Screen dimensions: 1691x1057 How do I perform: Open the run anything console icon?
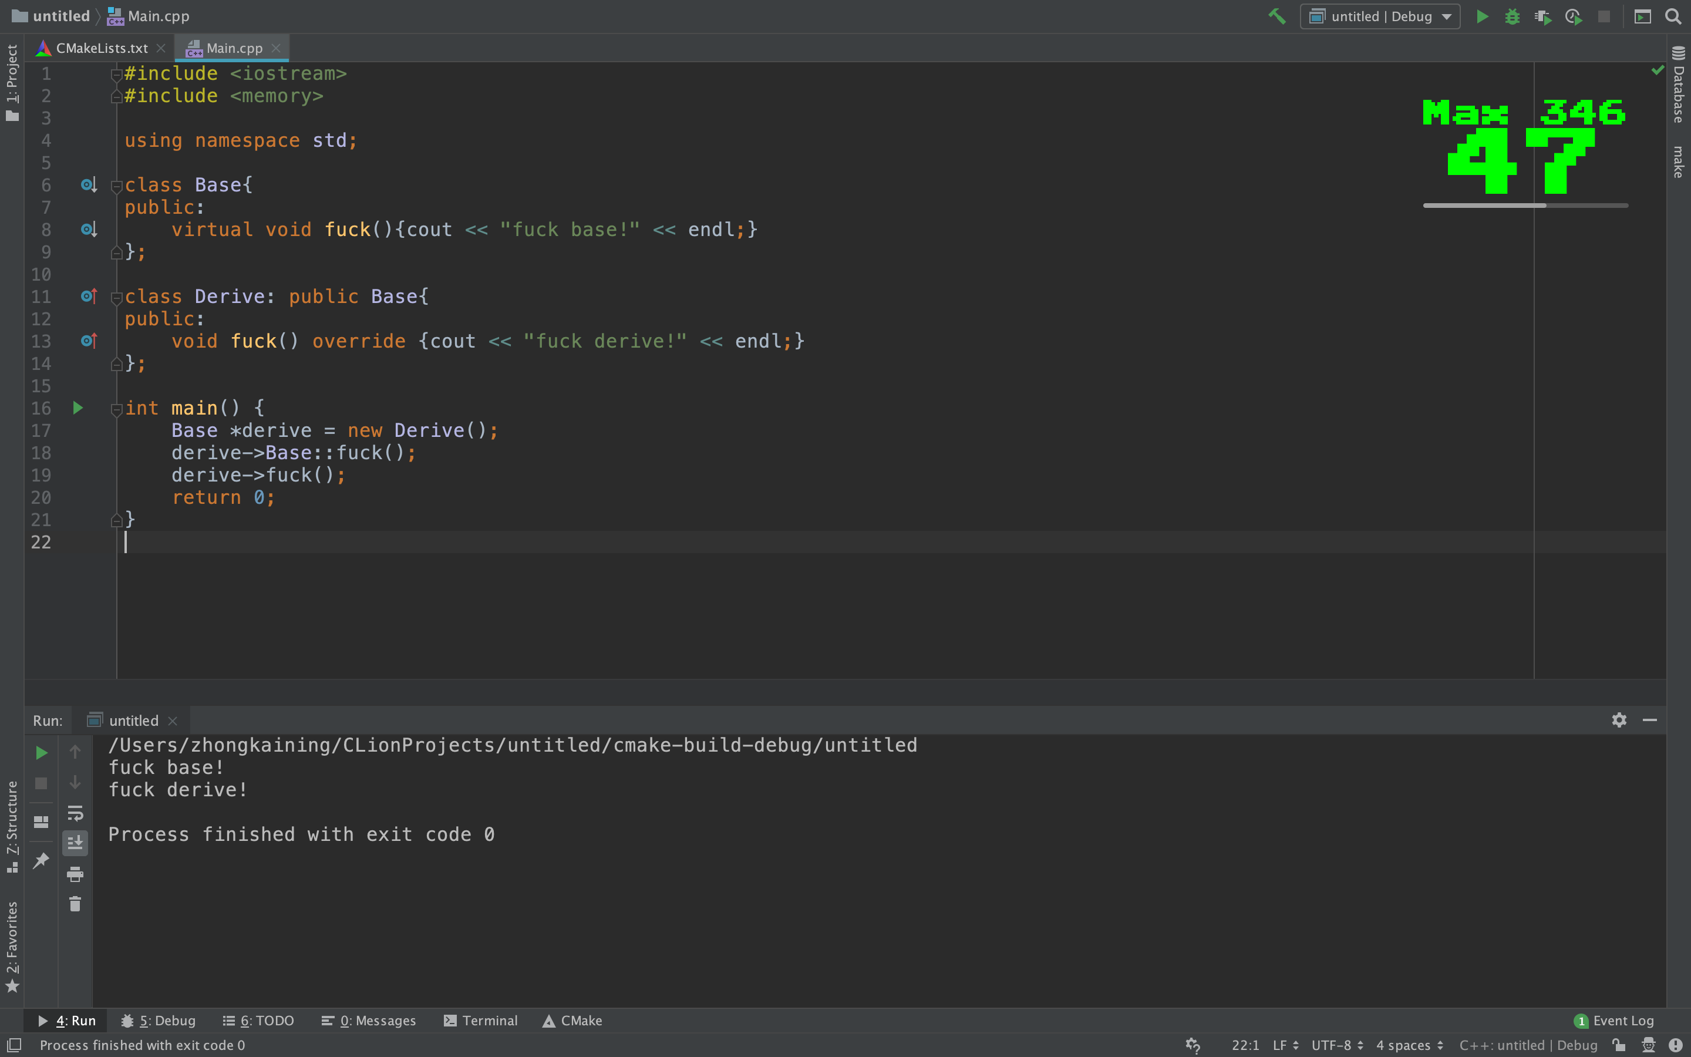point(1642,16)
